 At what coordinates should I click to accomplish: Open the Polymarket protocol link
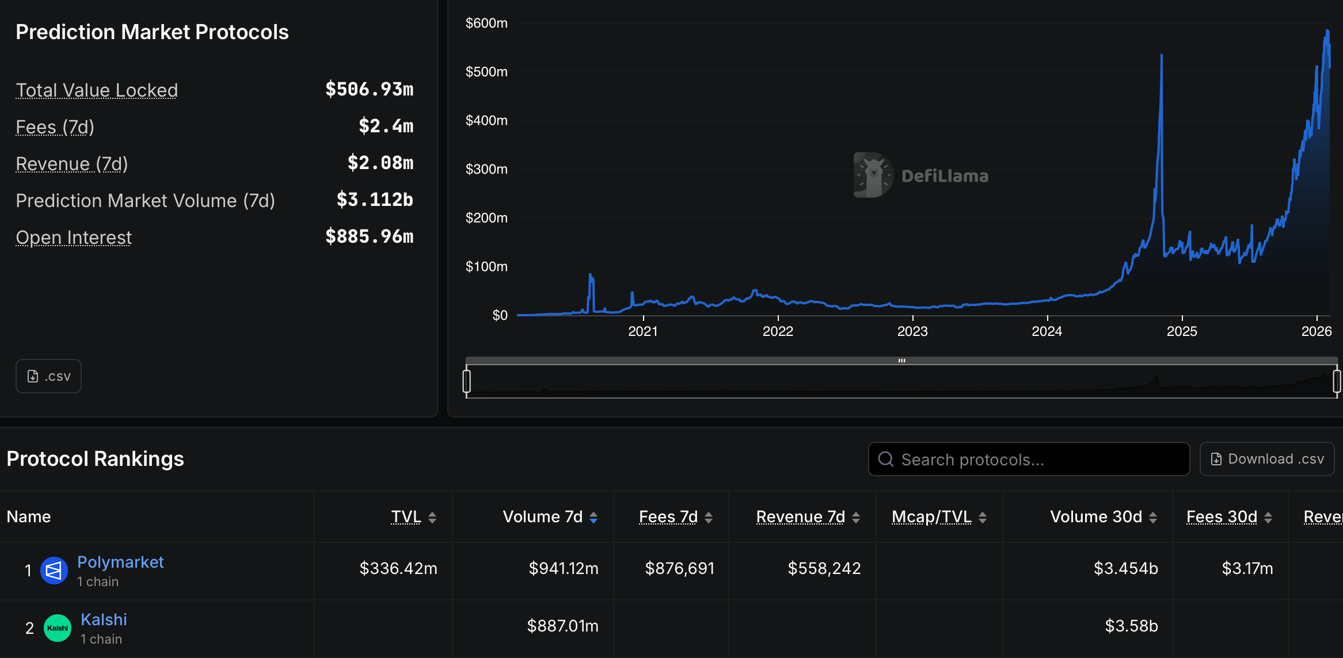point(120,562)
